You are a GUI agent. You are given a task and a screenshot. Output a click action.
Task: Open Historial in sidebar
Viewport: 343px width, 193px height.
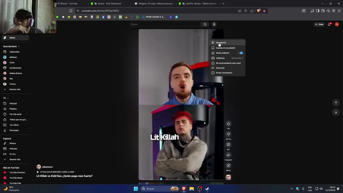point(15,103)
